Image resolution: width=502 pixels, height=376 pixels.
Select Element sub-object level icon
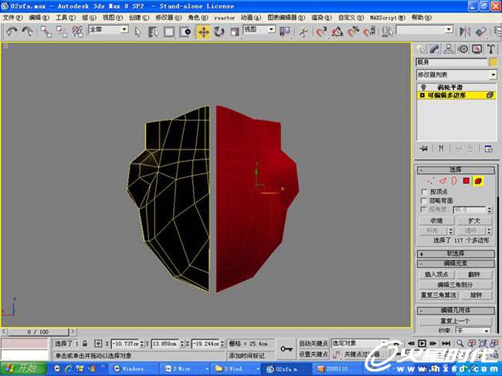point(478,181)
